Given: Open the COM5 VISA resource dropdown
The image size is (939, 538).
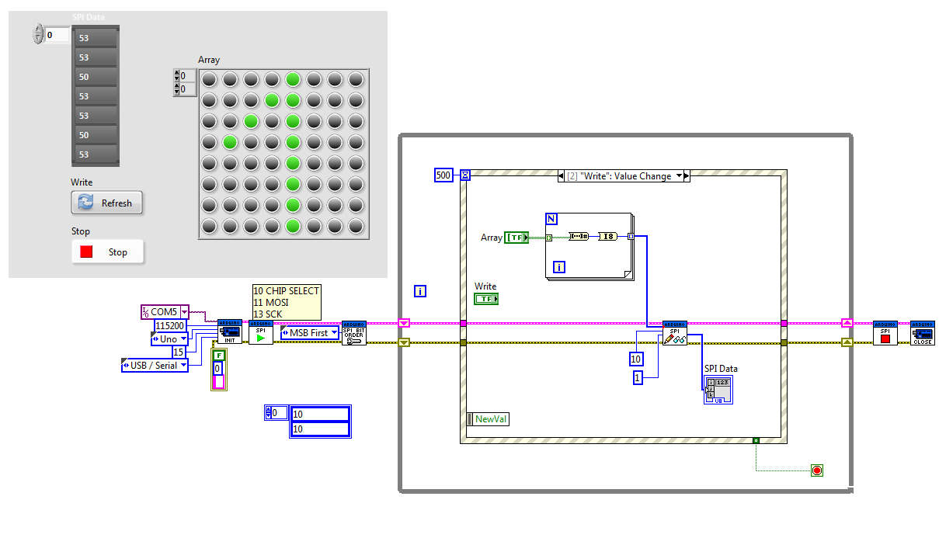Looking at the screenshot, I should click(x=185, y=312).
